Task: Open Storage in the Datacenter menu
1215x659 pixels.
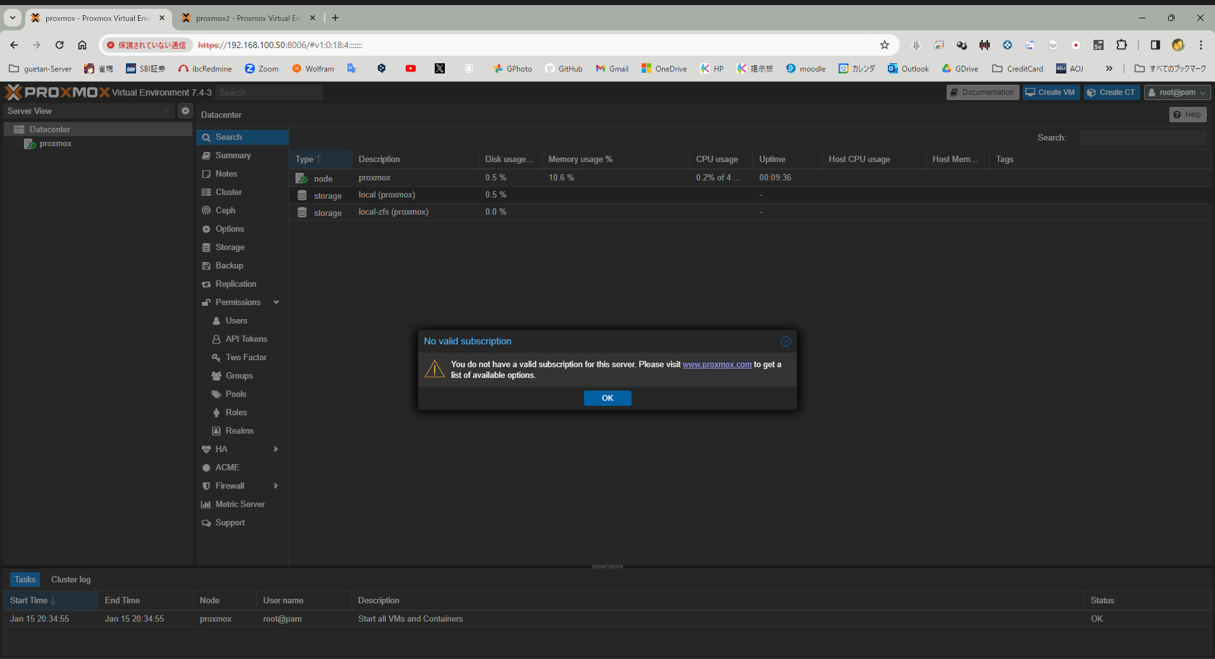Action: coord(230,248)
